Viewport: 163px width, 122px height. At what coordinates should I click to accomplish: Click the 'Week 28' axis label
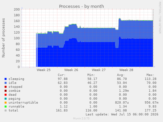coord(126,70)
